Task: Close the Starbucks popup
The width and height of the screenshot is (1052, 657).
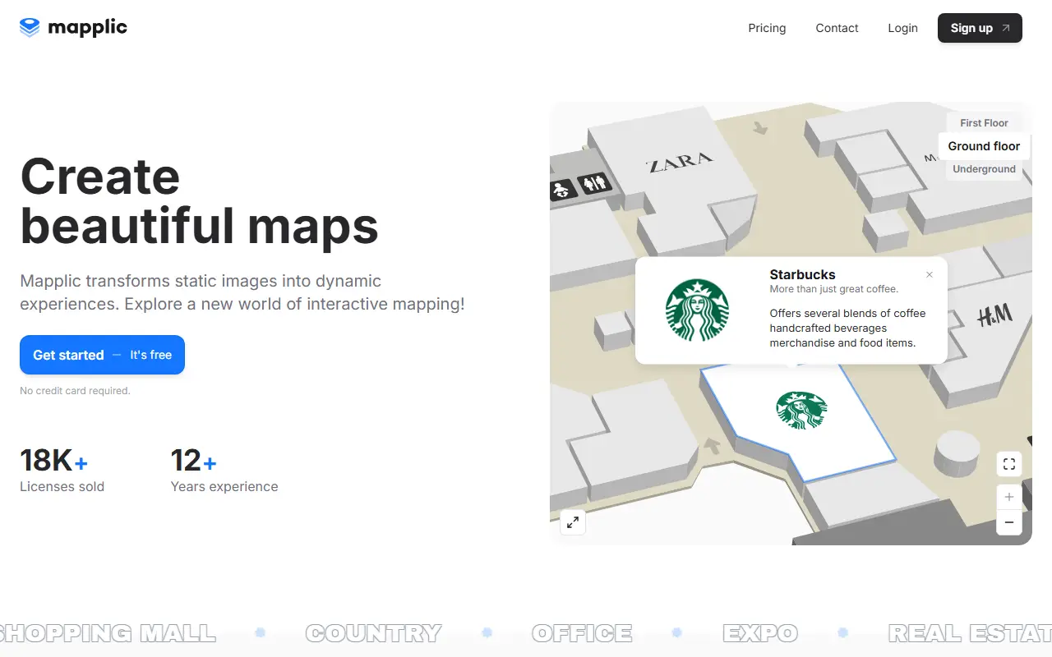Action: click(x=930, y=275)
